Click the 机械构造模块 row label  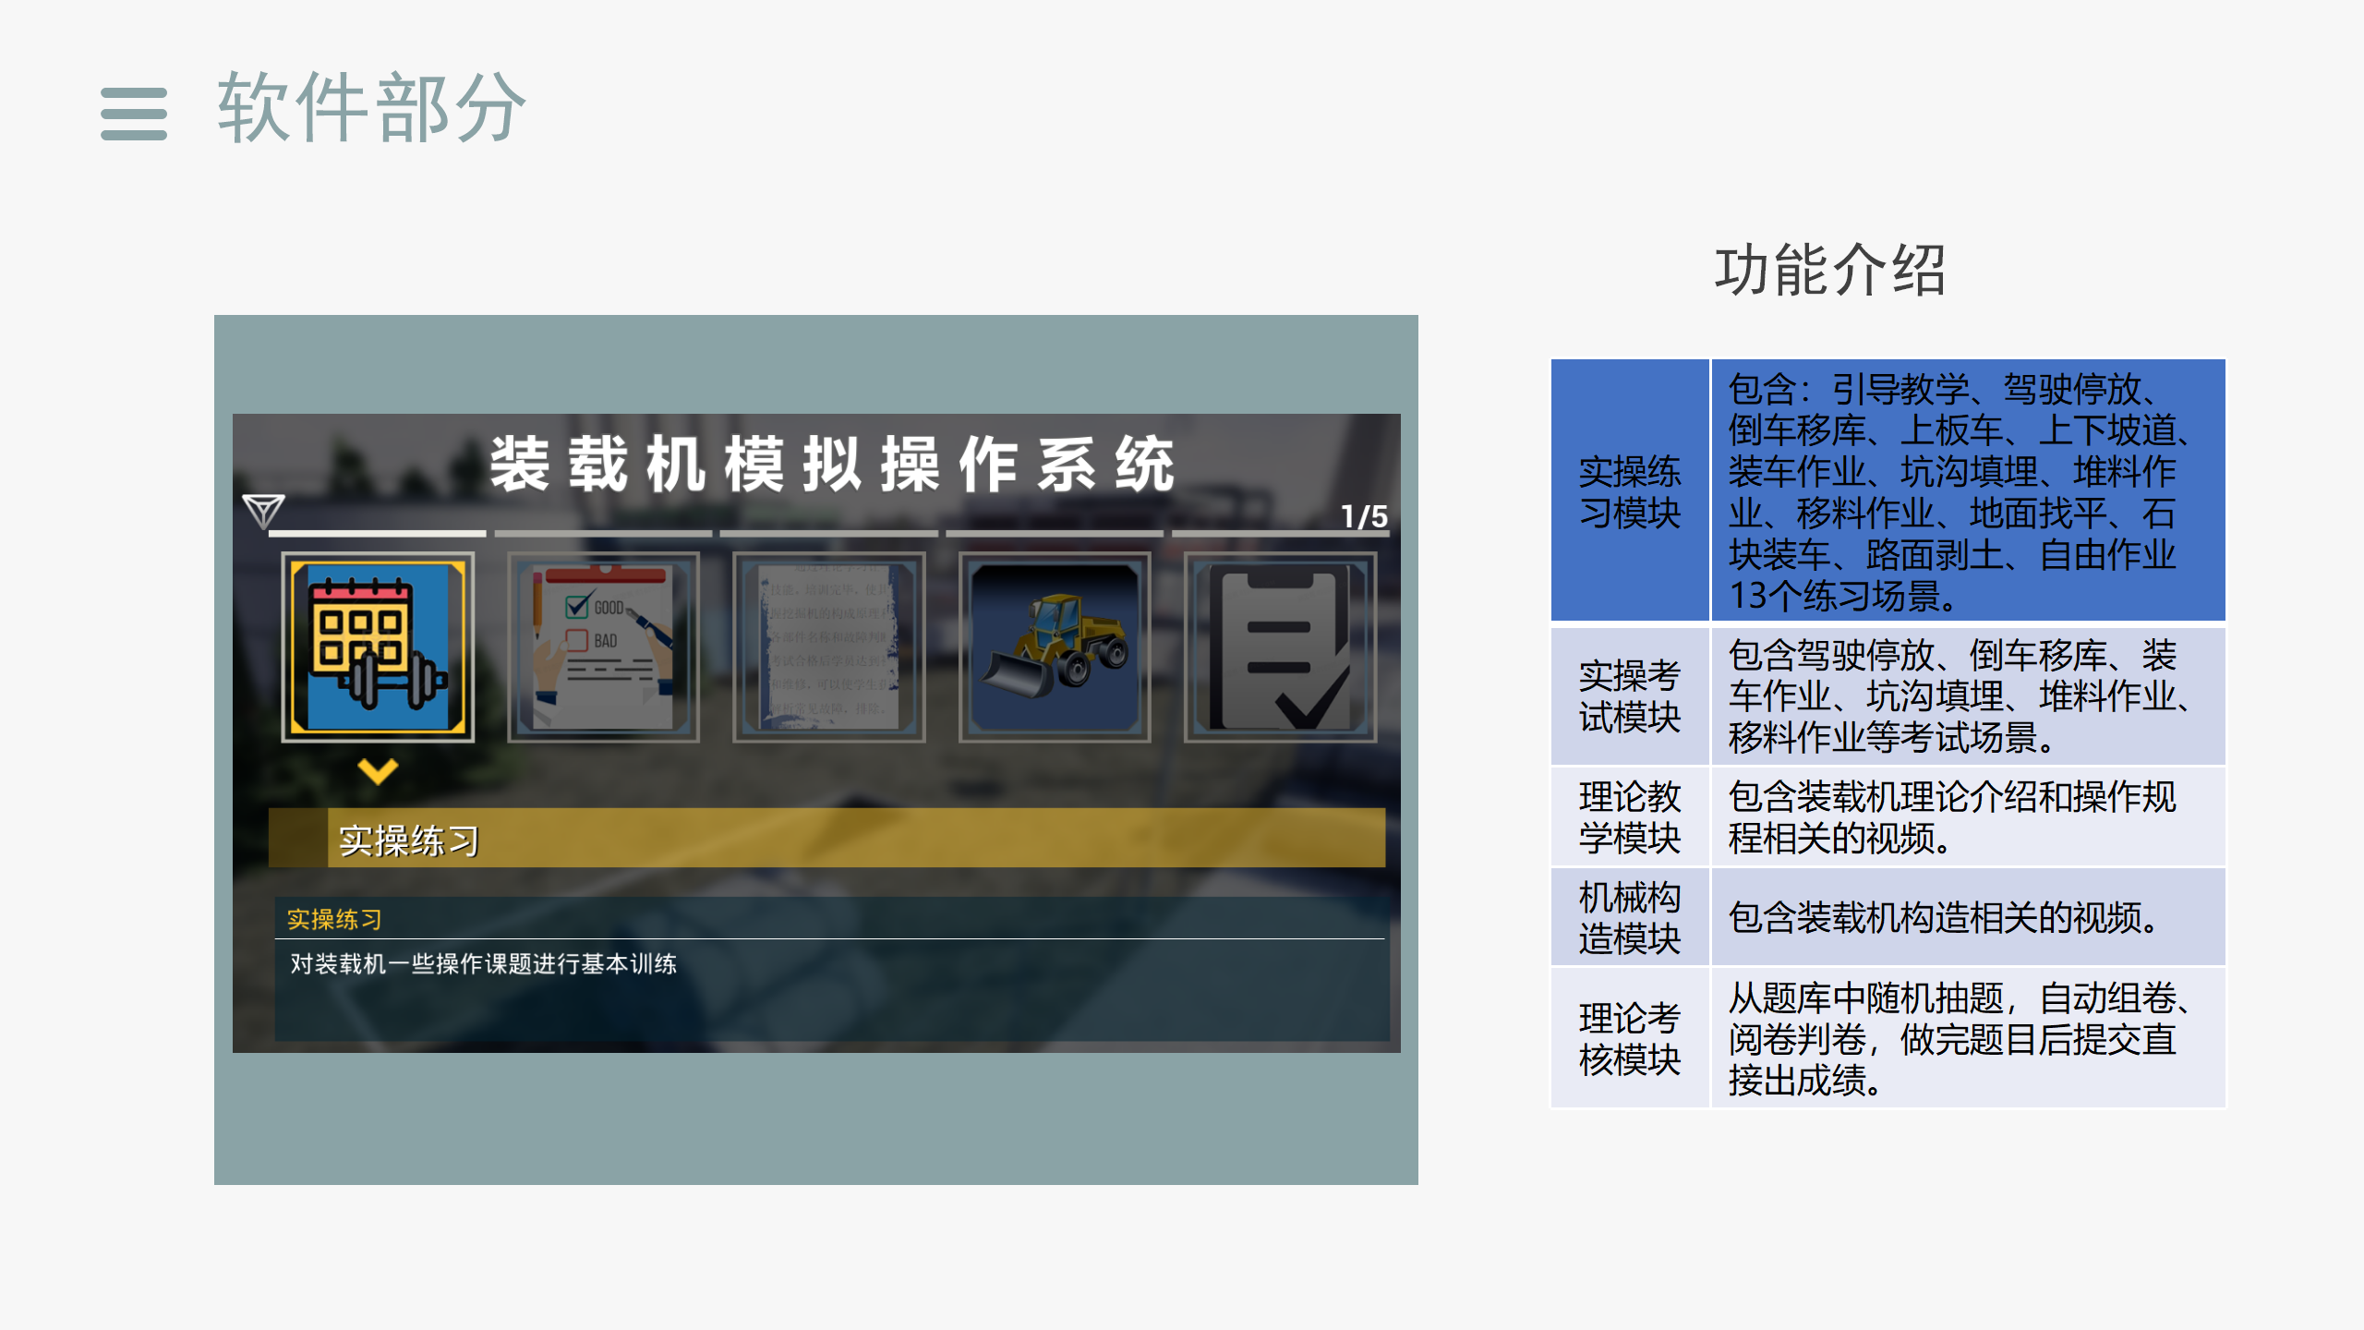coord(1629,917)
